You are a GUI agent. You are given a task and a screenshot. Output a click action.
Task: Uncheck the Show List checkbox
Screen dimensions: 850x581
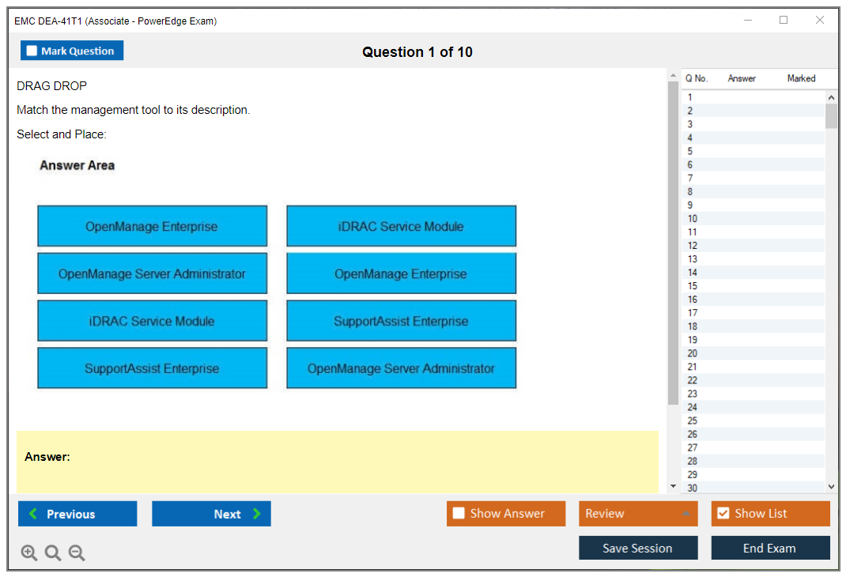click(x=723, y=514)
